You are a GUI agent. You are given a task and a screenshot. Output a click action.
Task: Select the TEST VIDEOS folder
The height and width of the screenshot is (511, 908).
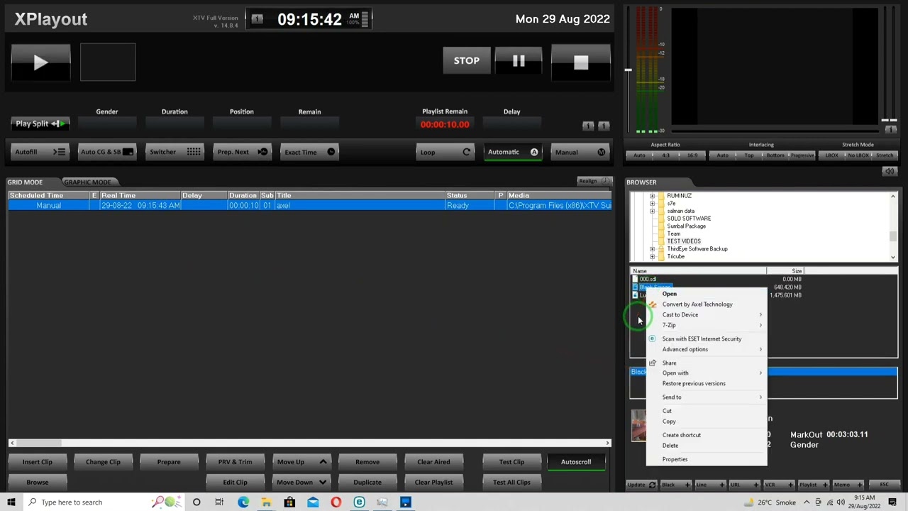click(683, 241)
